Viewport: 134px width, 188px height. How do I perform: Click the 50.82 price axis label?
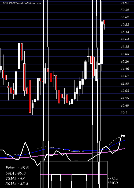[125, 10]
